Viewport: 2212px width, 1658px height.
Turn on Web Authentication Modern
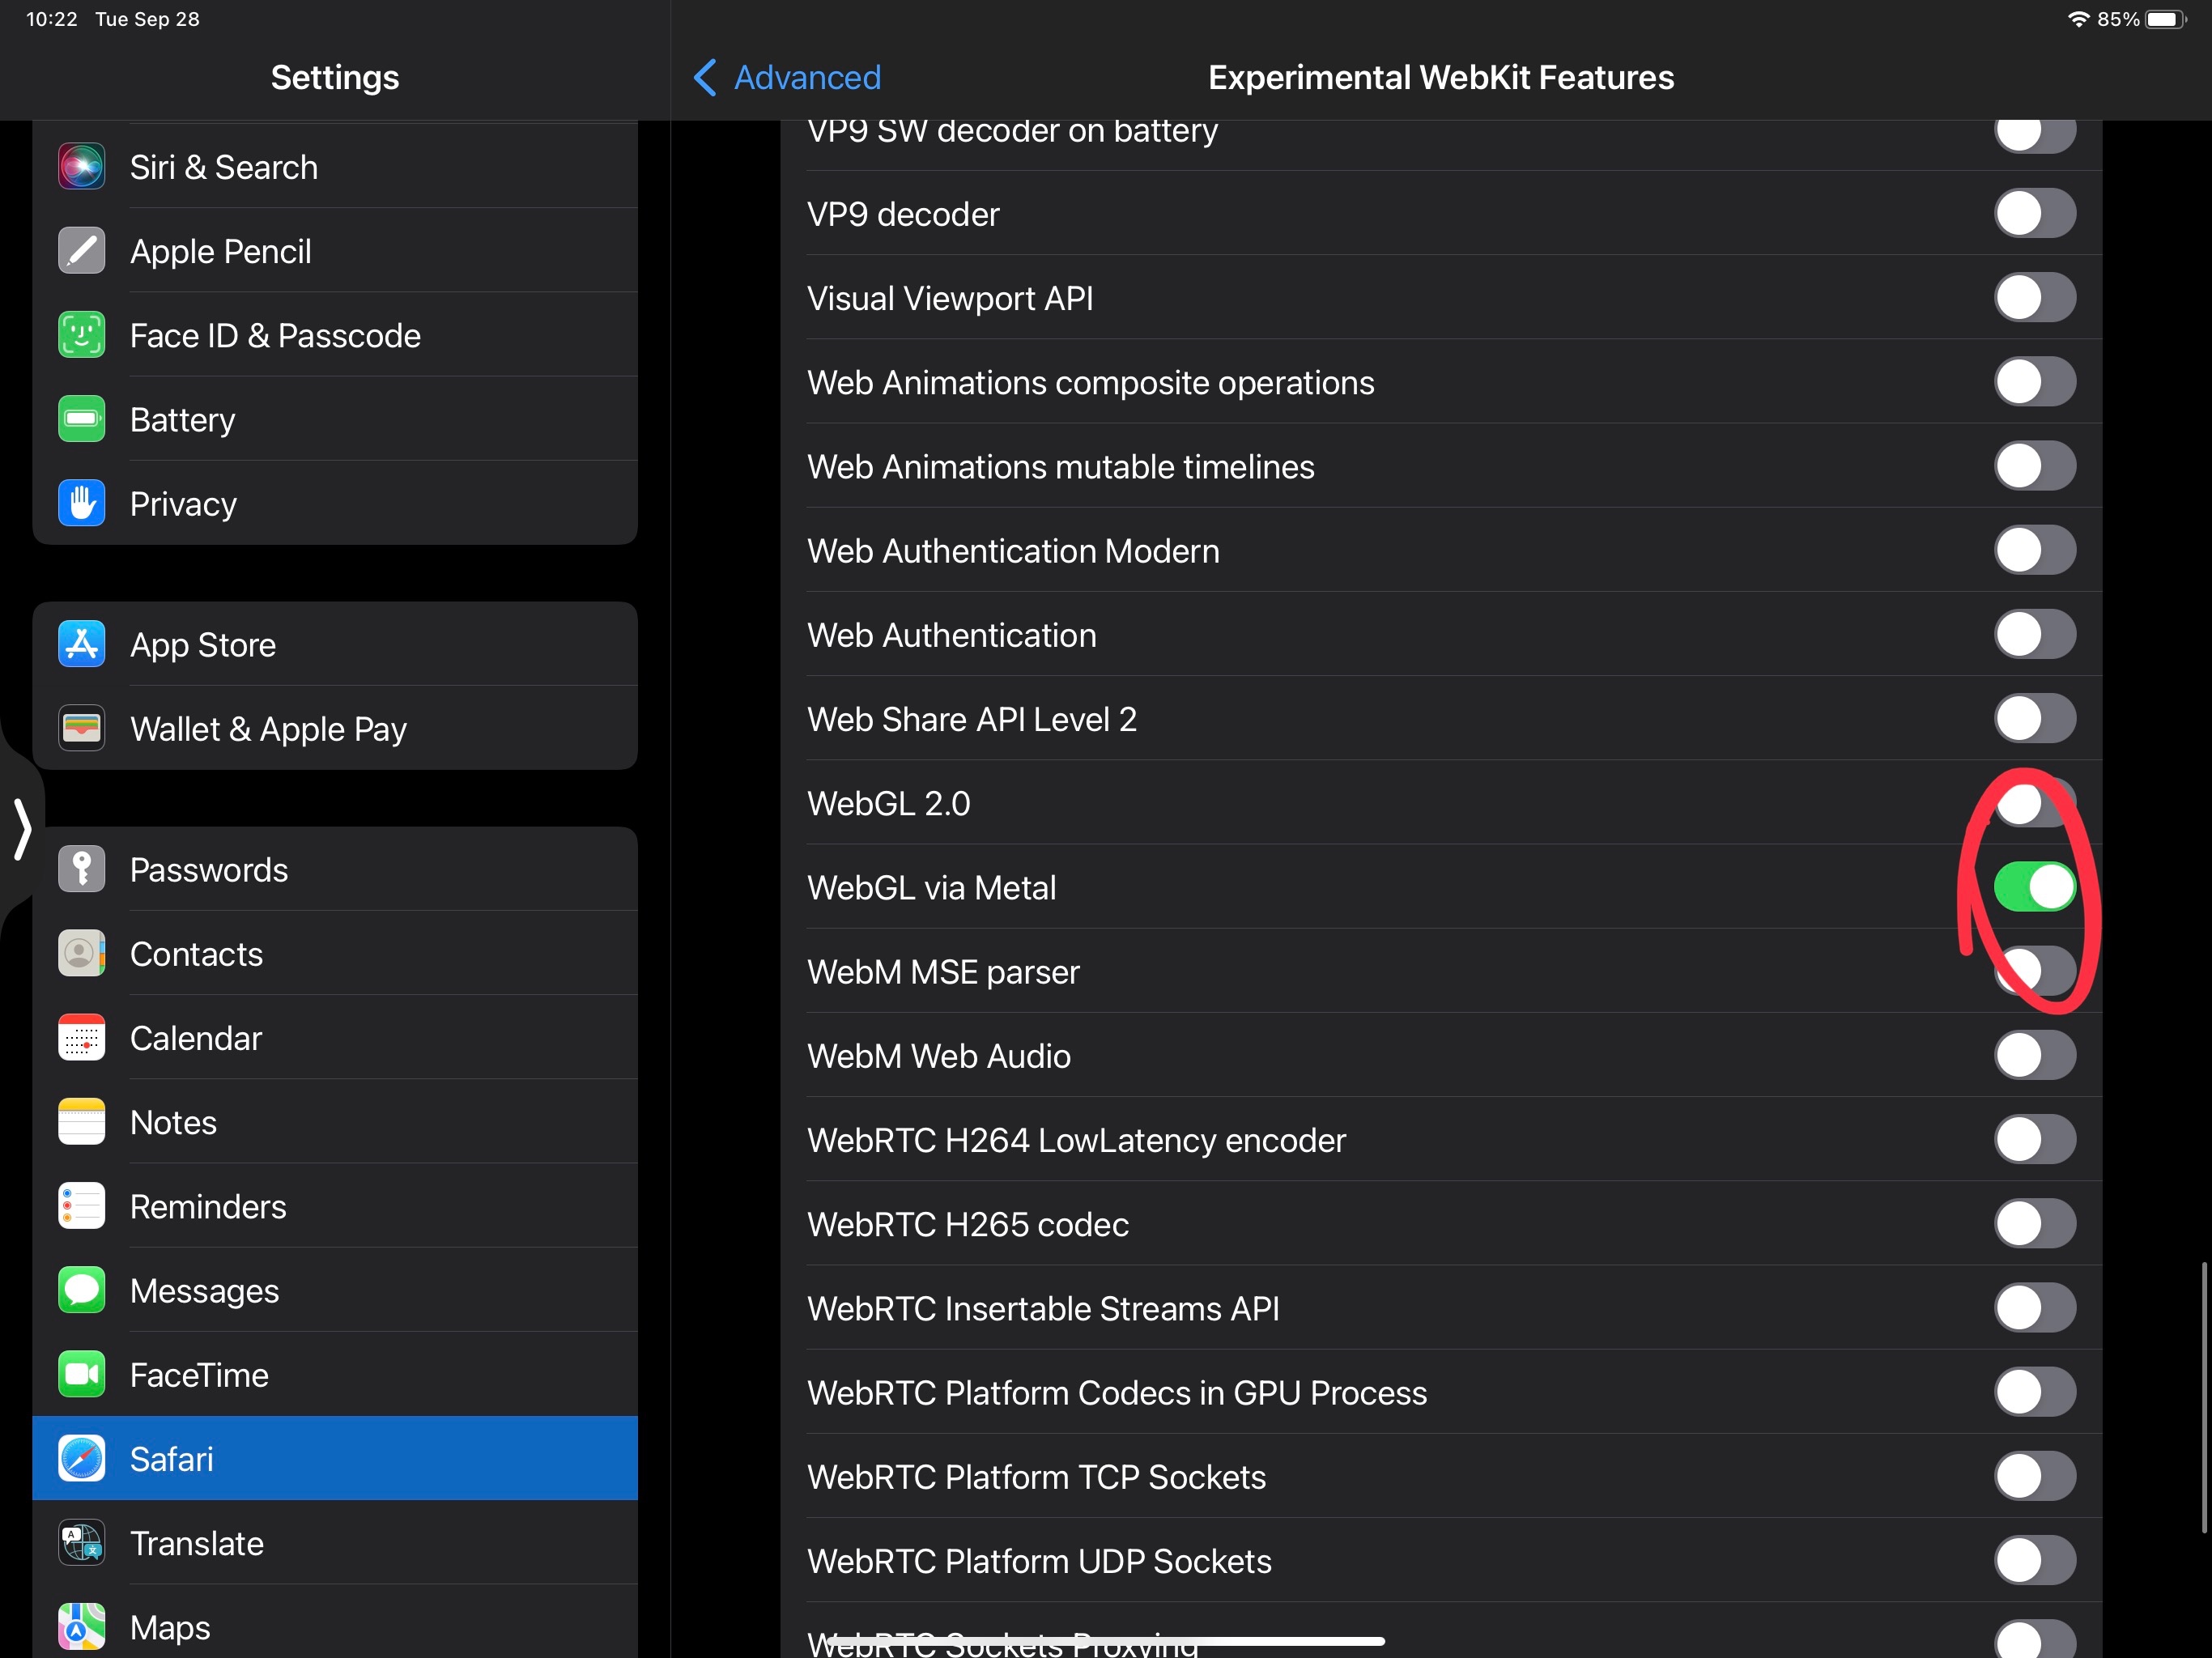2035,549
